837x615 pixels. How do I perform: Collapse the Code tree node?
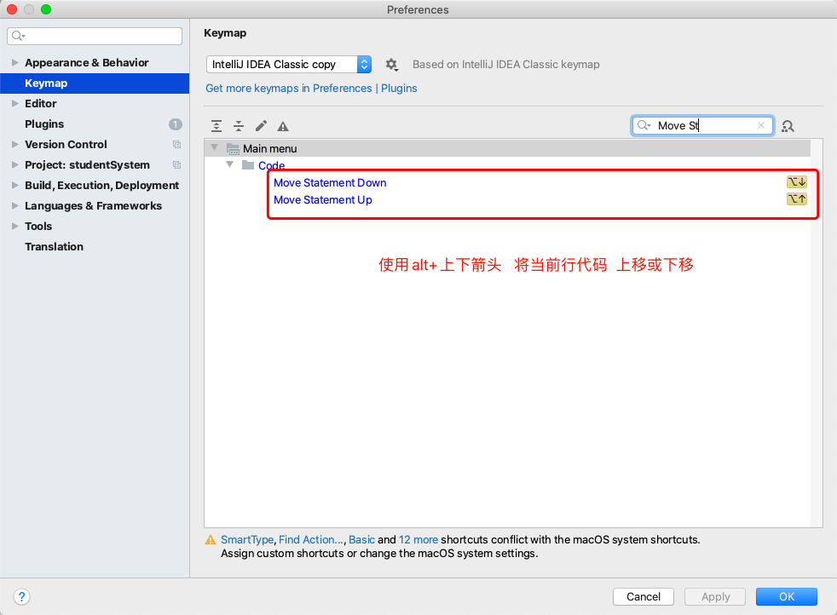click(x=229, y=164)
